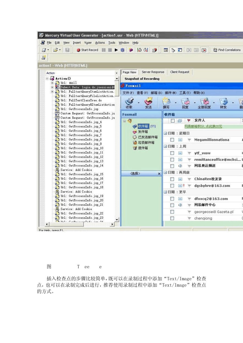Screen dimensions: 243x343
Task: Open the File menu
Action: point(49,43)
